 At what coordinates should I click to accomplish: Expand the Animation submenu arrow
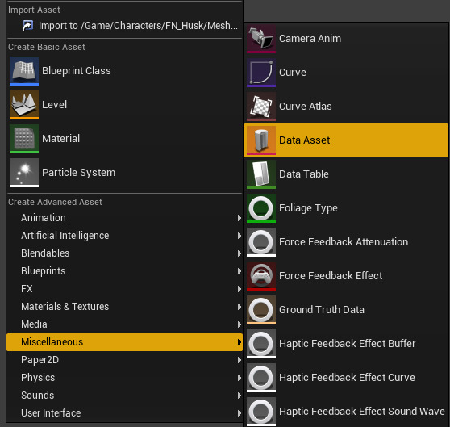[x=240, y=218]
